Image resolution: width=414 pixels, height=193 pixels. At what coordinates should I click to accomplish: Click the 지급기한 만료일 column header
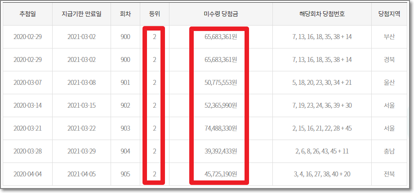click(x=81, y=14)
